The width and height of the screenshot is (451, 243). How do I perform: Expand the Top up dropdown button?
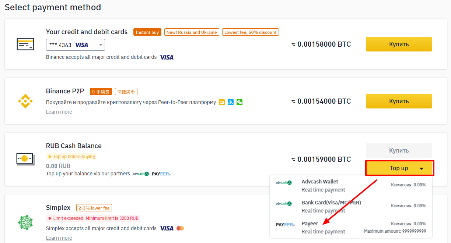[399, 168]
